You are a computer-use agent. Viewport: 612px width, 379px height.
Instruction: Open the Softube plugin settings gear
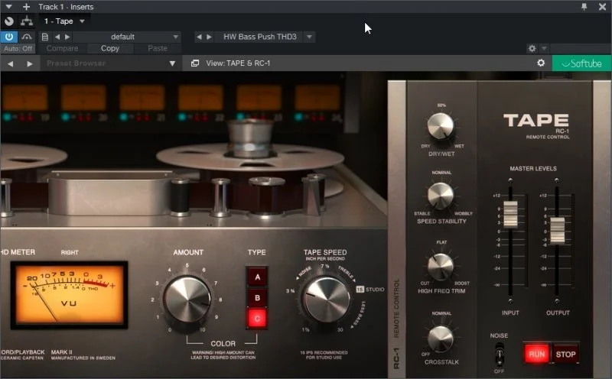541,63
